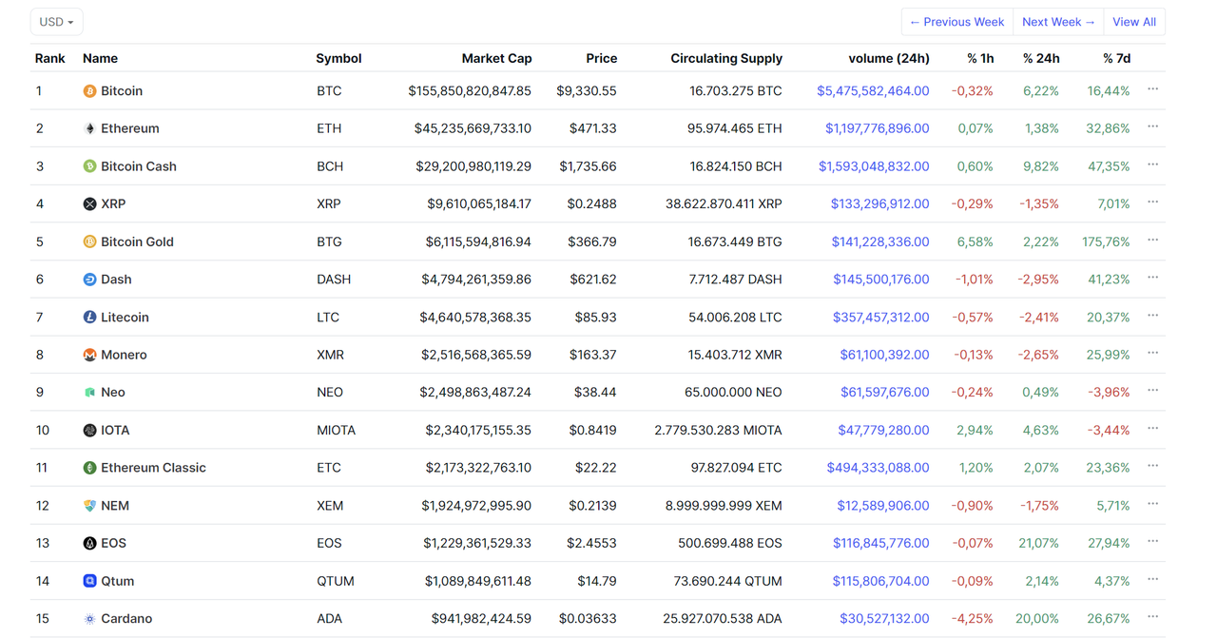Sort by the Rank column header
This screenshot has width=1217, height=638.
pos(49,58)
